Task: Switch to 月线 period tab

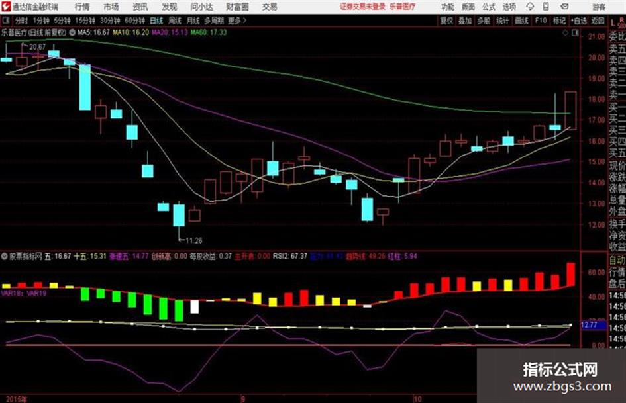Action: [193, 21]
